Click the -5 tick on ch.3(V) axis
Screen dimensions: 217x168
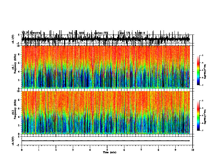coord(18,145)
